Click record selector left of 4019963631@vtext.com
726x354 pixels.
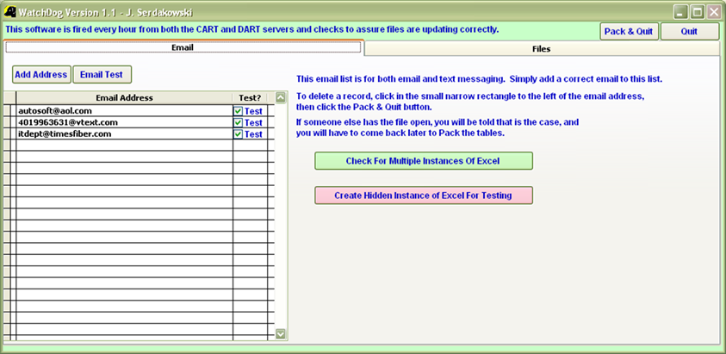[x=7, y=122]
